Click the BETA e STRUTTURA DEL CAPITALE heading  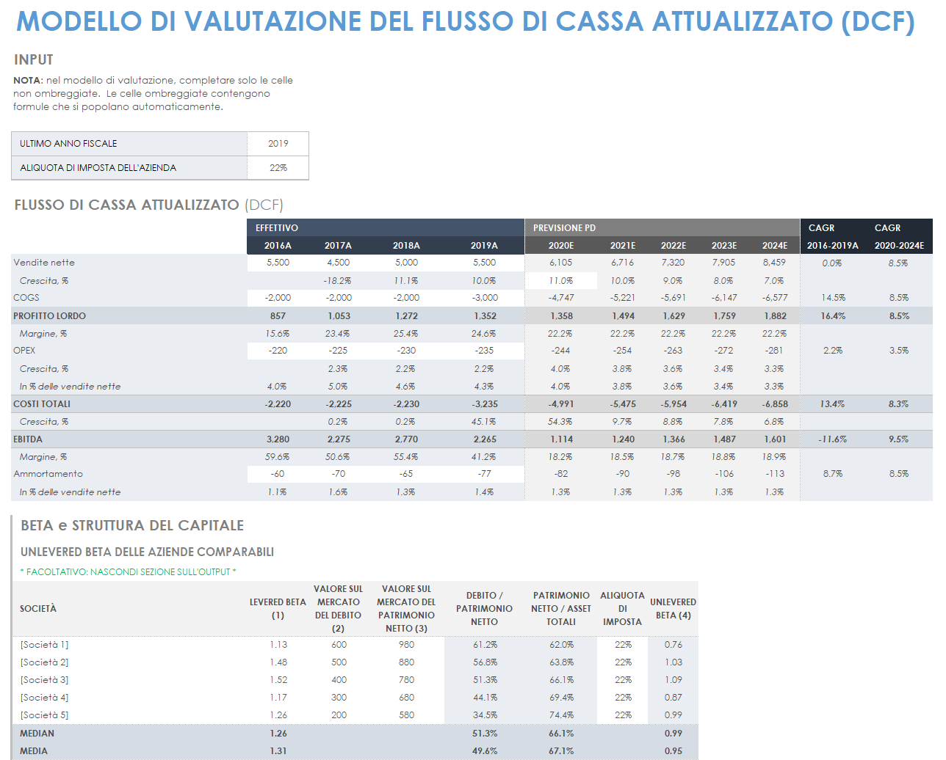tap(132, 525)
